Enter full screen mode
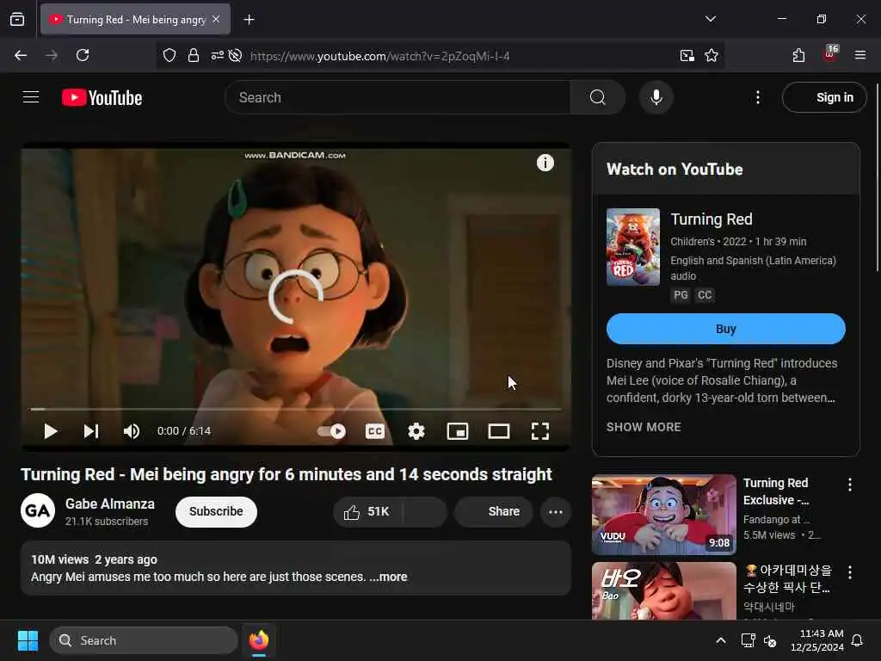Screen dimensions: 881x661 (x=540, y=431)
